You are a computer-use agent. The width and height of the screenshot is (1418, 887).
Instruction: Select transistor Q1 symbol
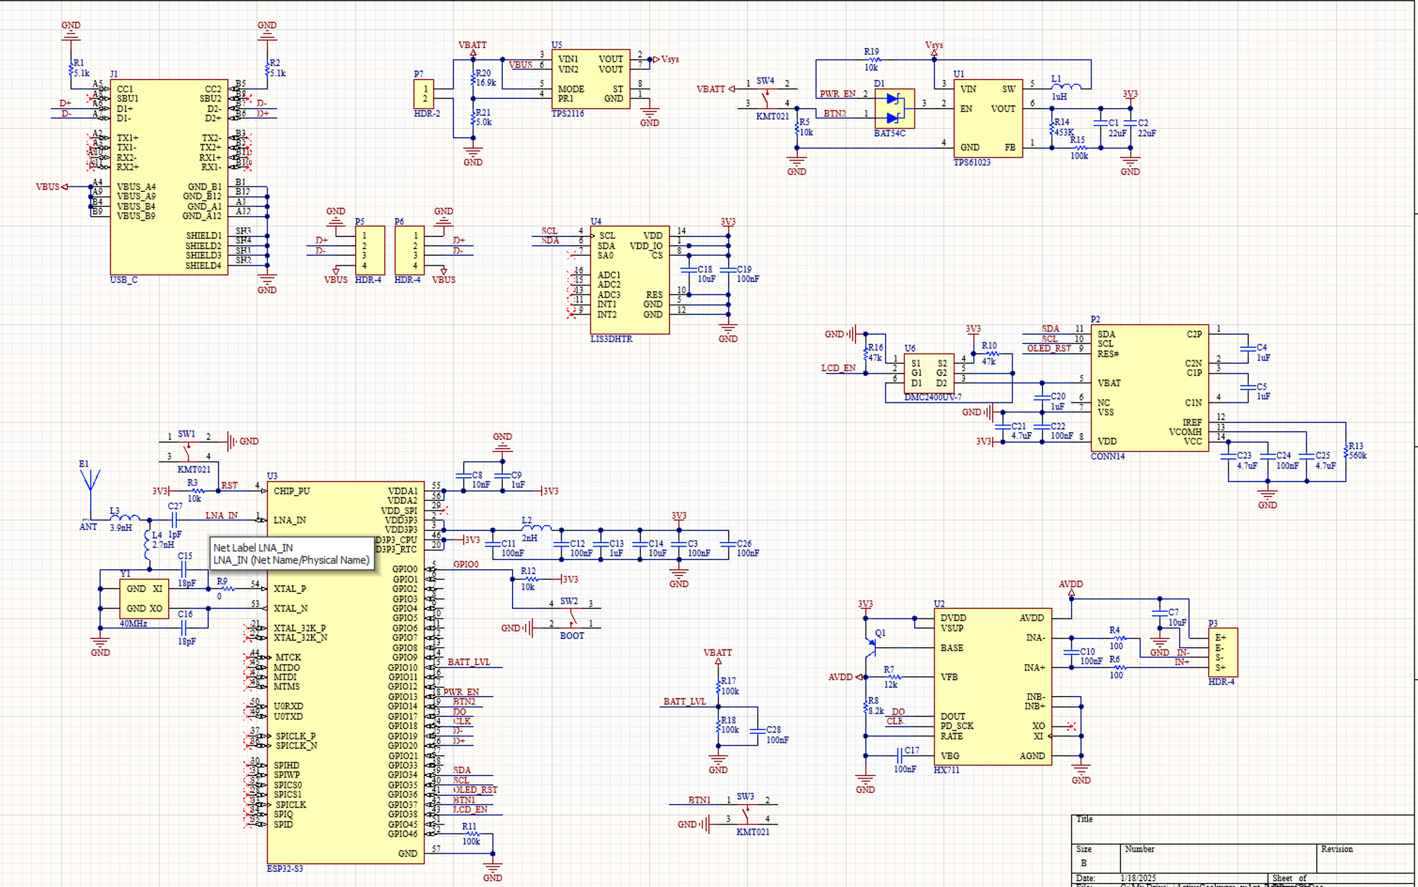pyautogui.click(x=871, y=647)
